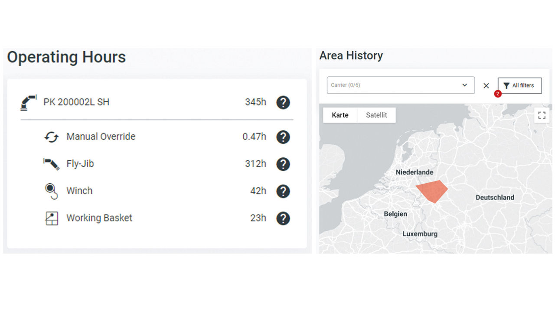Clear the carrier selection with X

tap(486, 86)
